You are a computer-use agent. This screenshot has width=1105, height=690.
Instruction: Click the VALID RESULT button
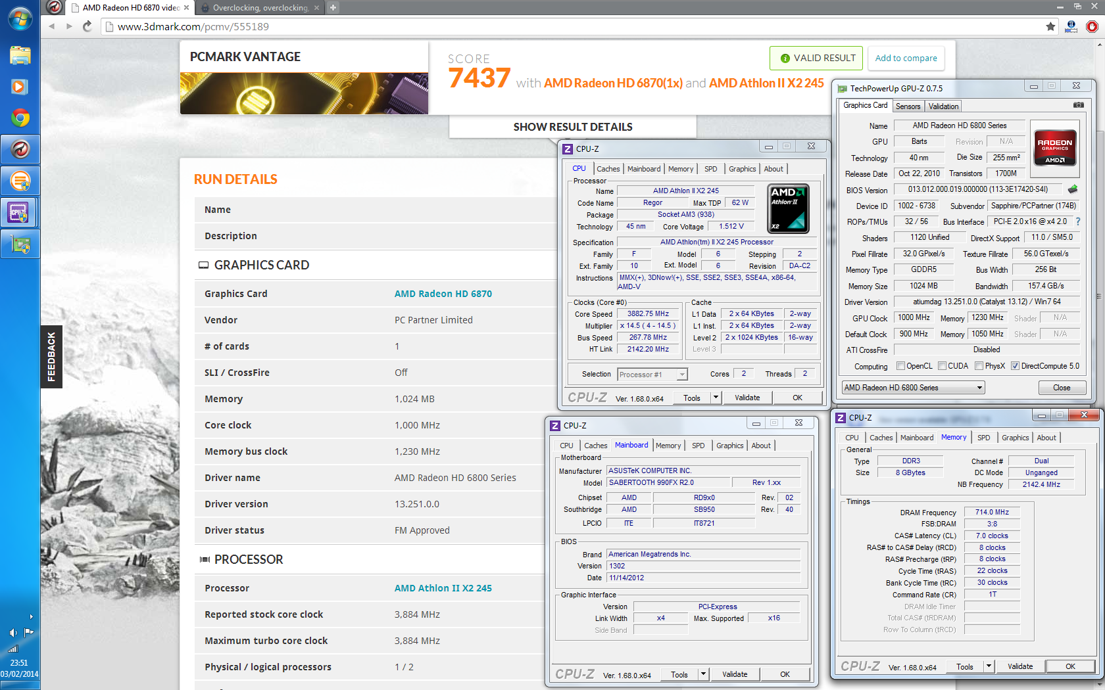[x=818, y=58]
